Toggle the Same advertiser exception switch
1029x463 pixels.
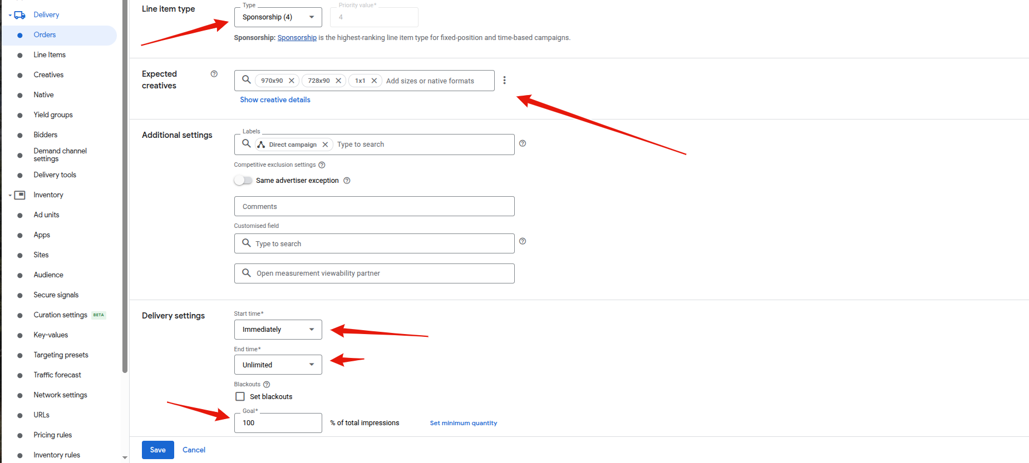(243, 181)
